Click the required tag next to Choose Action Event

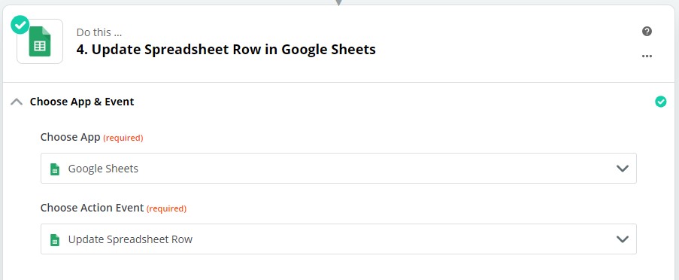(166, 208)
